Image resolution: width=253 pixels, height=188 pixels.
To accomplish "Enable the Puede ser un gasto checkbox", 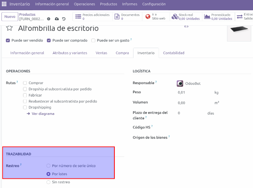I will (x=93, y=40).
